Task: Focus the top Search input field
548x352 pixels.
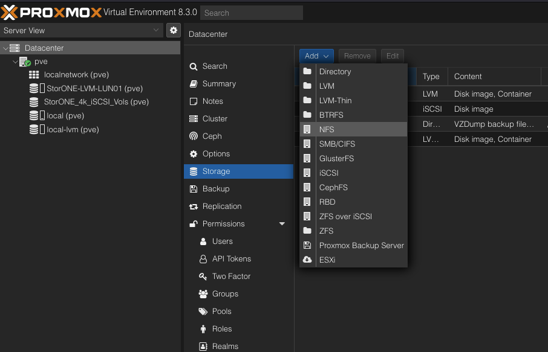Action: pos(252,13)
